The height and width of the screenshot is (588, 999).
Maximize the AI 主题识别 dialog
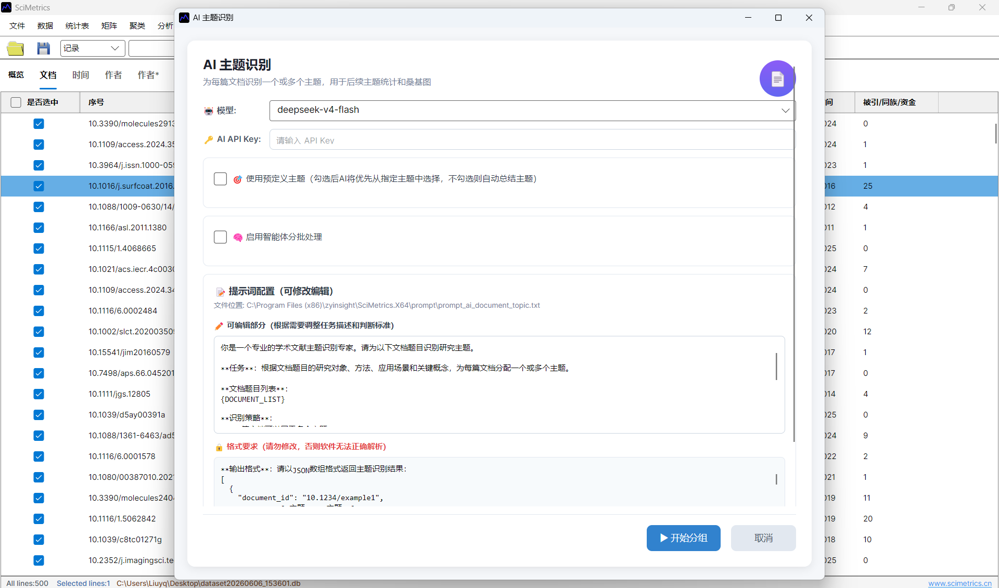point(778,18)
